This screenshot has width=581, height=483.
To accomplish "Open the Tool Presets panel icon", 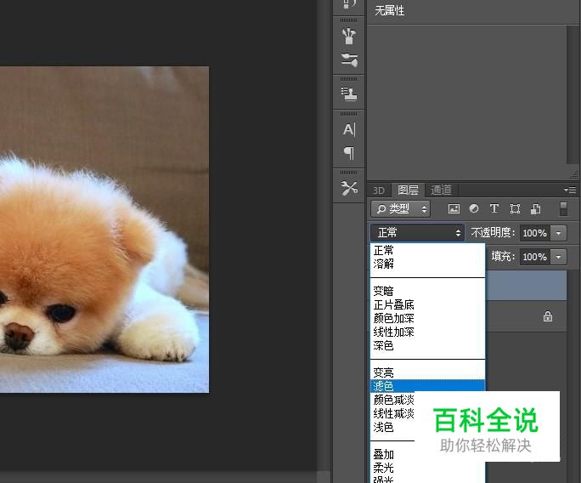I will [349, 188].
